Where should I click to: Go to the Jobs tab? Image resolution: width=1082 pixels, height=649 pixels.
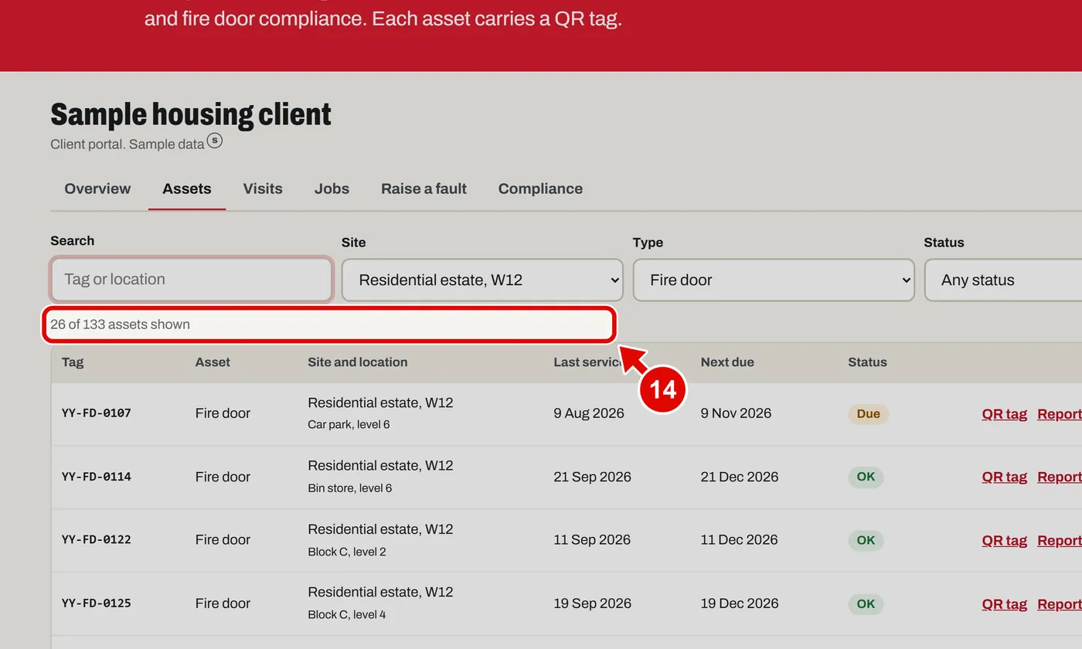(x=332, y=189)
